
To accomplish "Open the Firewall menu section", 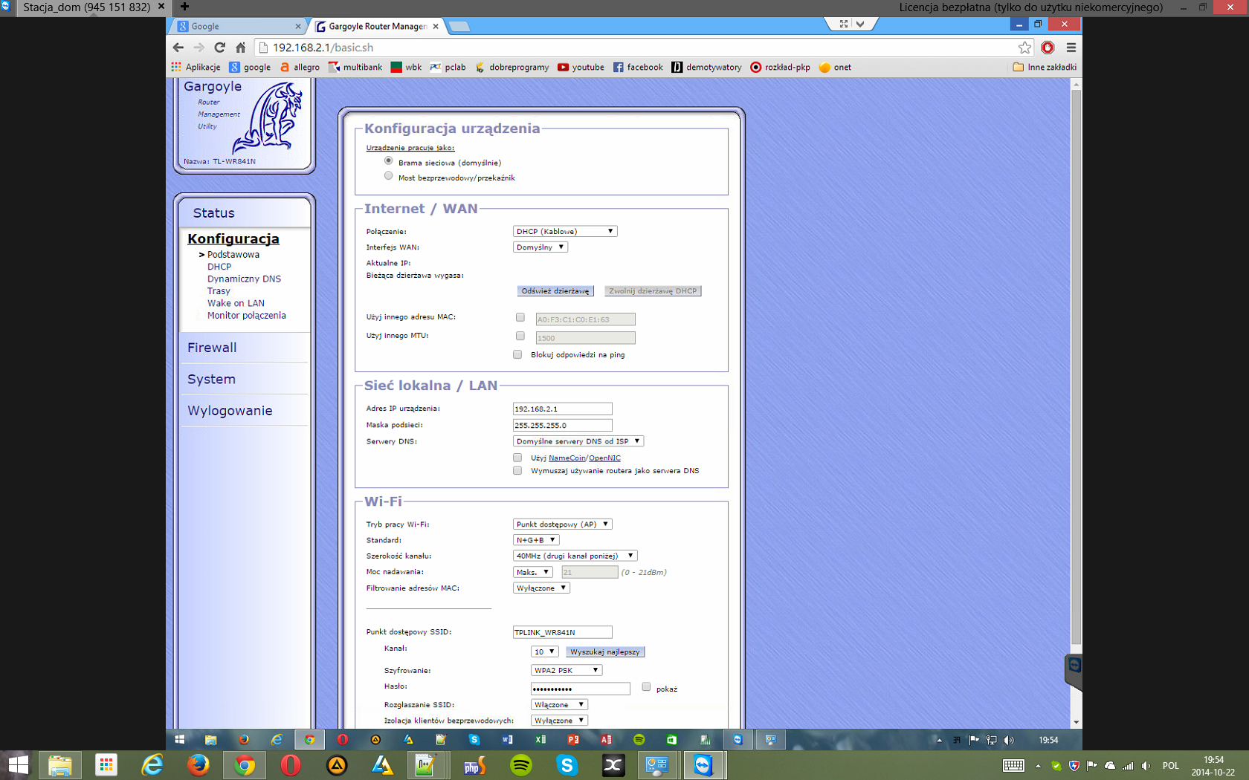I will coord(212,348).
